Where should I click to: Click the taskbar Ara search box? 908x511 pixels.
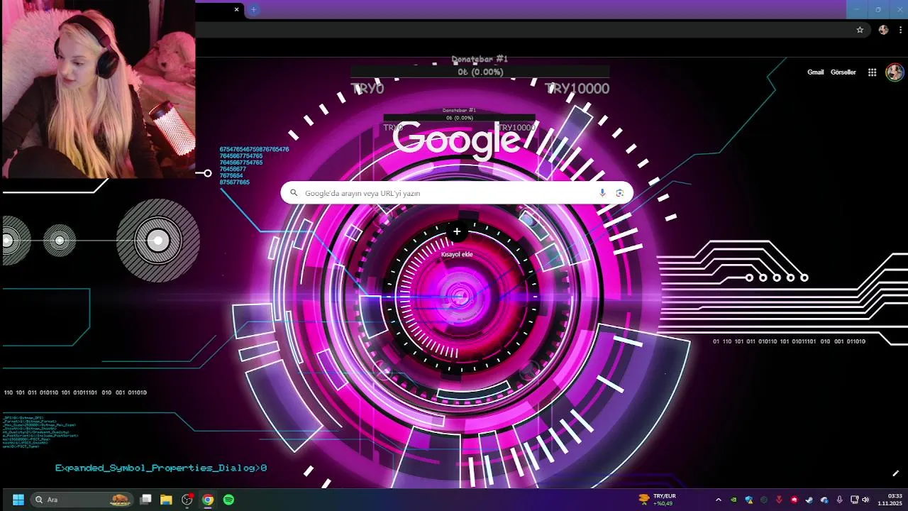point(82,500)
